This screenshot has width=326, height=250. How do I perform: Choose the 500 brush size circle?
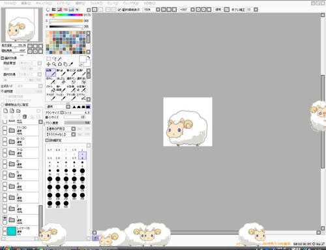(x=66, y=204)
